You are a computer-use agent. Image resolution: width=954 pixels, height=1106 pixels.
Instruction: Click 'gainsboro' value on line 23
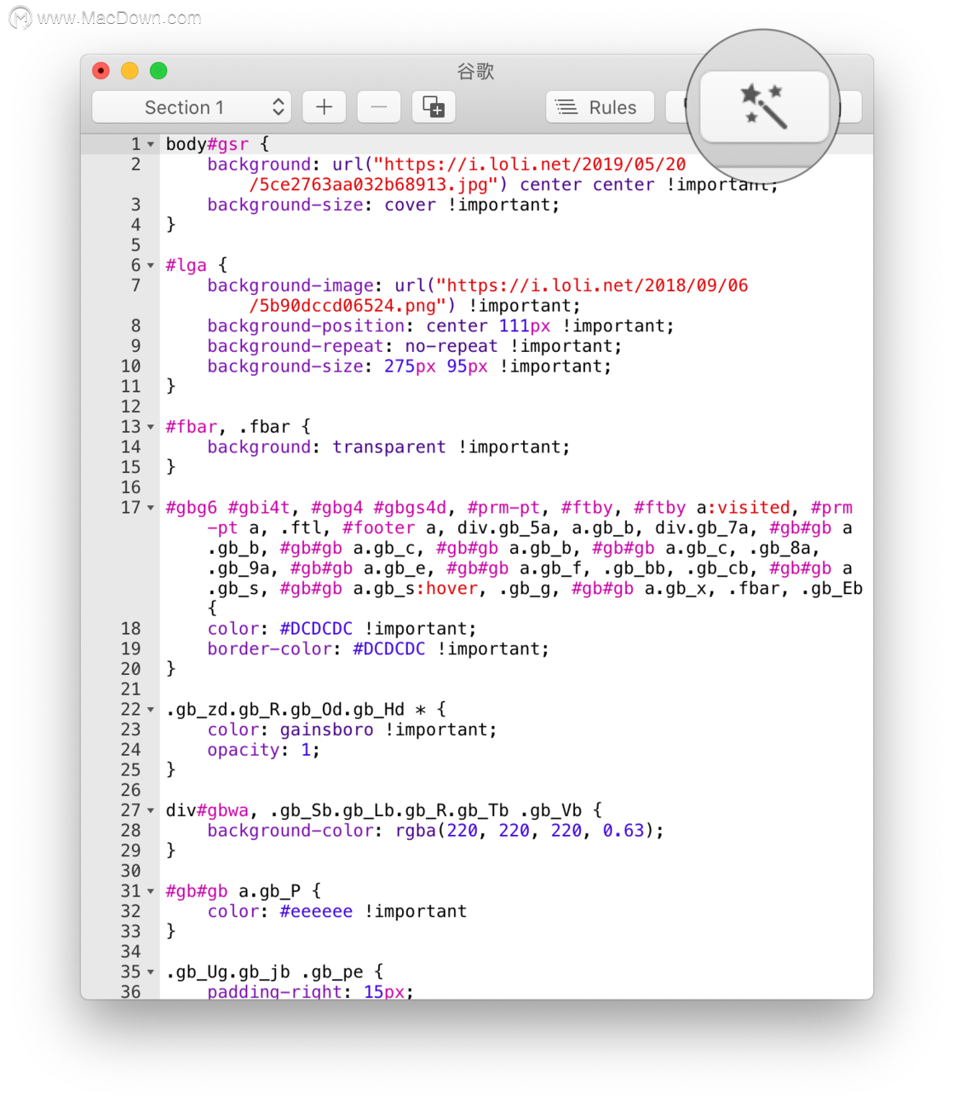click(326, 730)
